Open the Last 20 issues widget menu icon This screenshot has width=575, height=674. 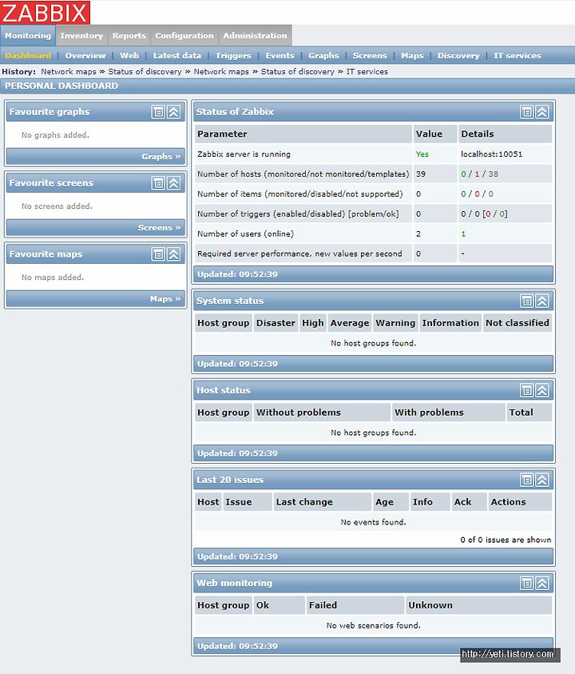(527, 480)
